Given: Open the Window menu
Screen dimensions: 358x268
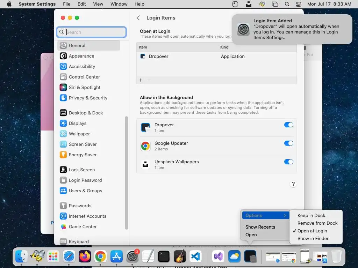Looking at the screenshot, I should [x=119, y=4].
